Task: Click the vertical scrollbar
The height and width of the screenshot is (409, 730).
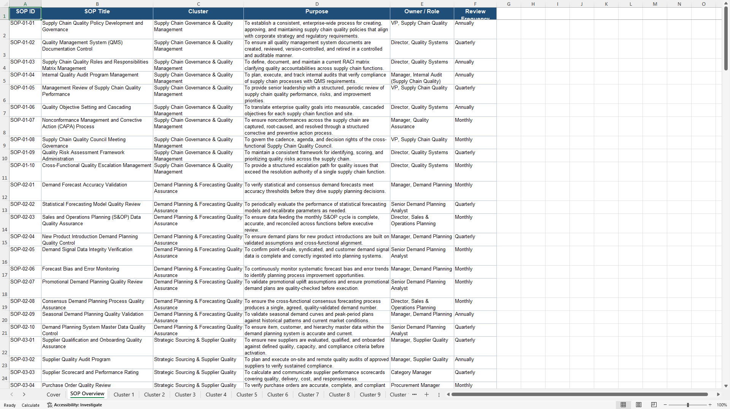Action: 726,38
